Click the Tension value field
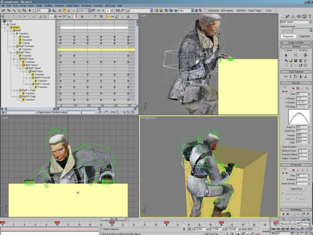The width and height of the screenshot is (313, 235). 302,135
